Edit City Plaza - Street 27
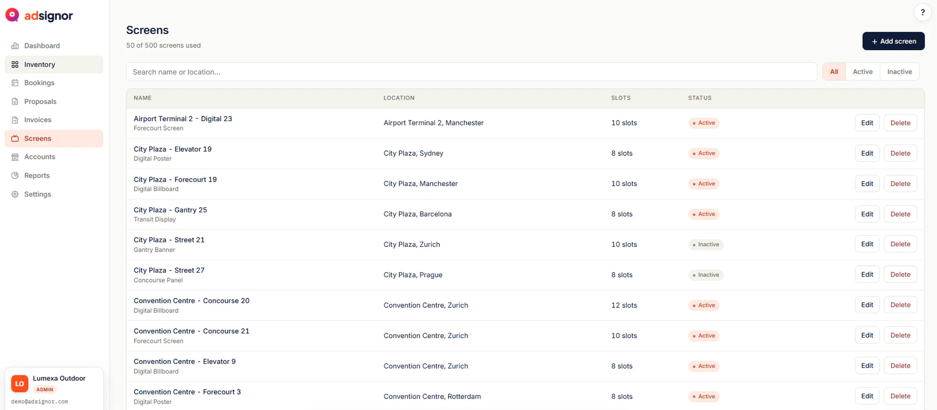Image resolution: width=937 pixels, height=410 pixels. click(867, 274)
